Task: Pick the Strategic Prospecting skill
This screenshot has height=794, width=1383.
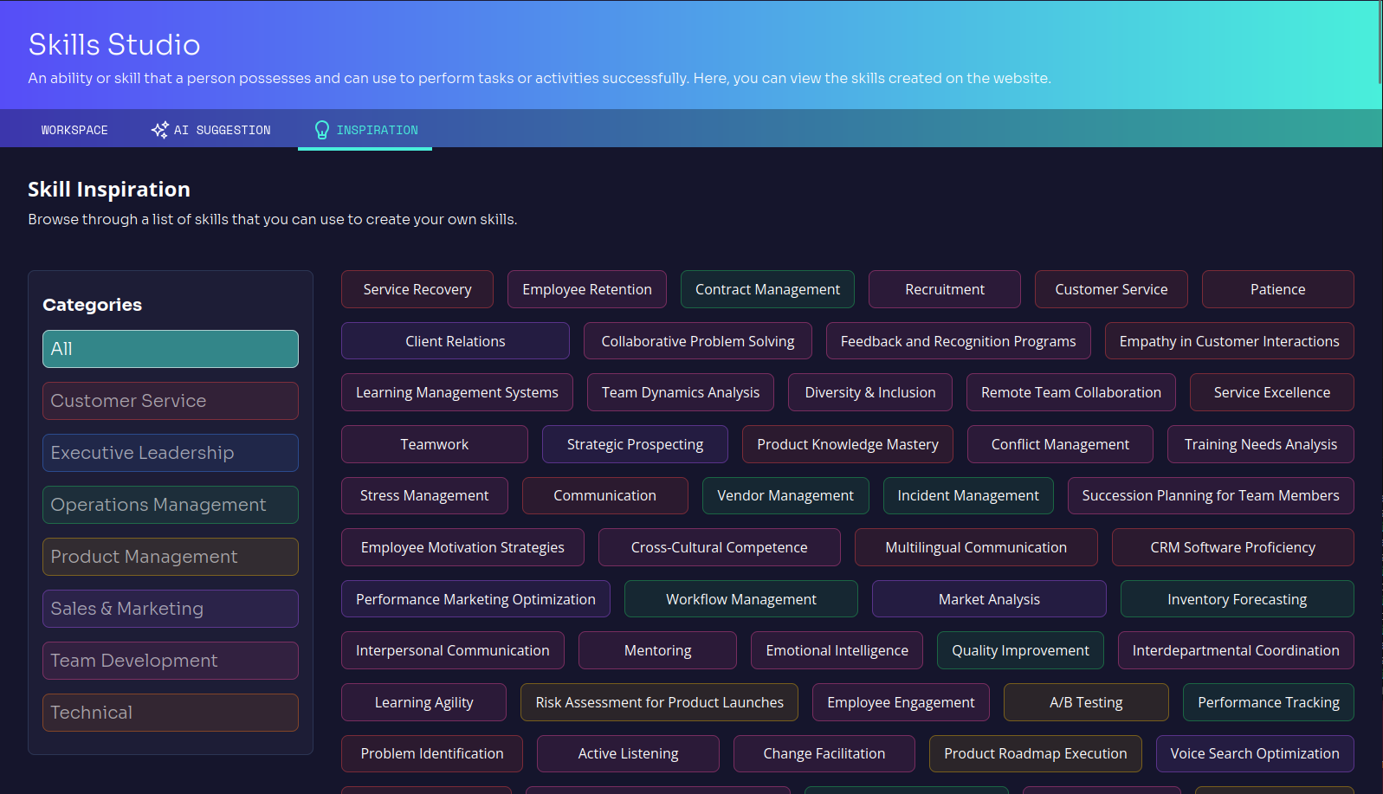Action: click(x=635, y=444)
